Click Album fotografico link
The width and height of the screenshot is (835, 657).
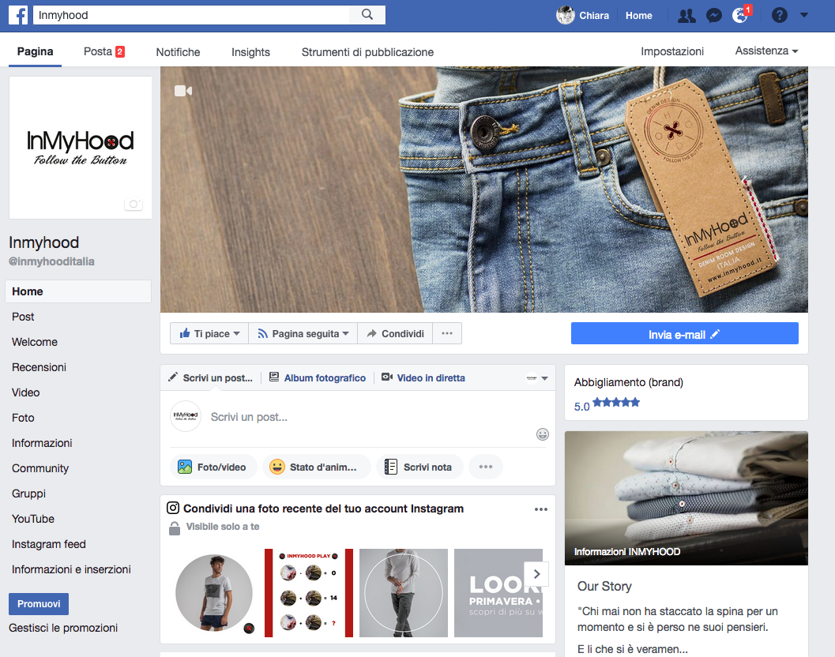click(x=318, y=378)
